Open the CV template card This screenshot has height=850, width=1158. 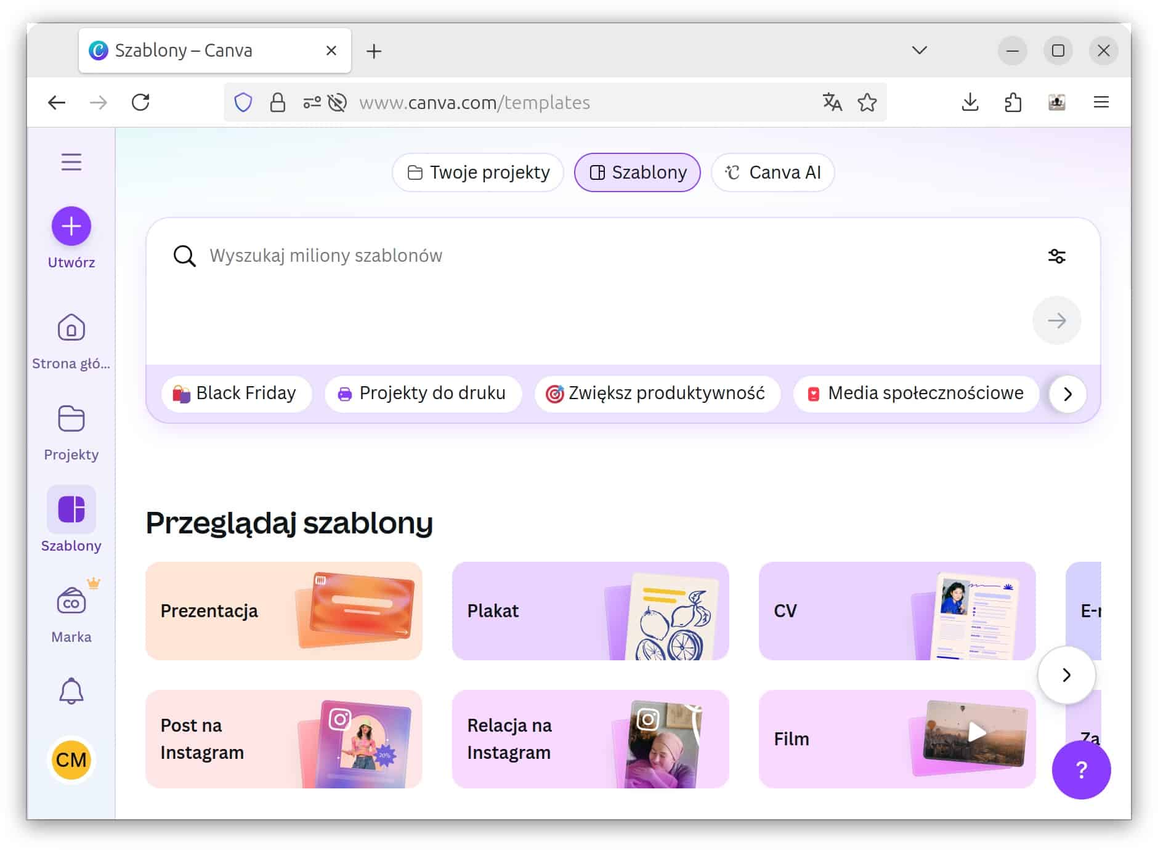coord(897,611)
